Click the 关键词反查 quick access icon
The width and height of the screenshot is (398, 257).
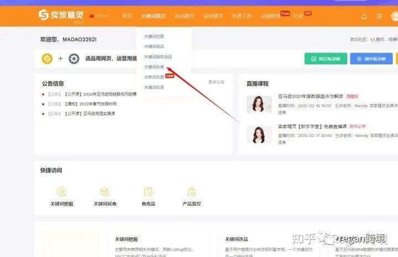tap(105, 192)
